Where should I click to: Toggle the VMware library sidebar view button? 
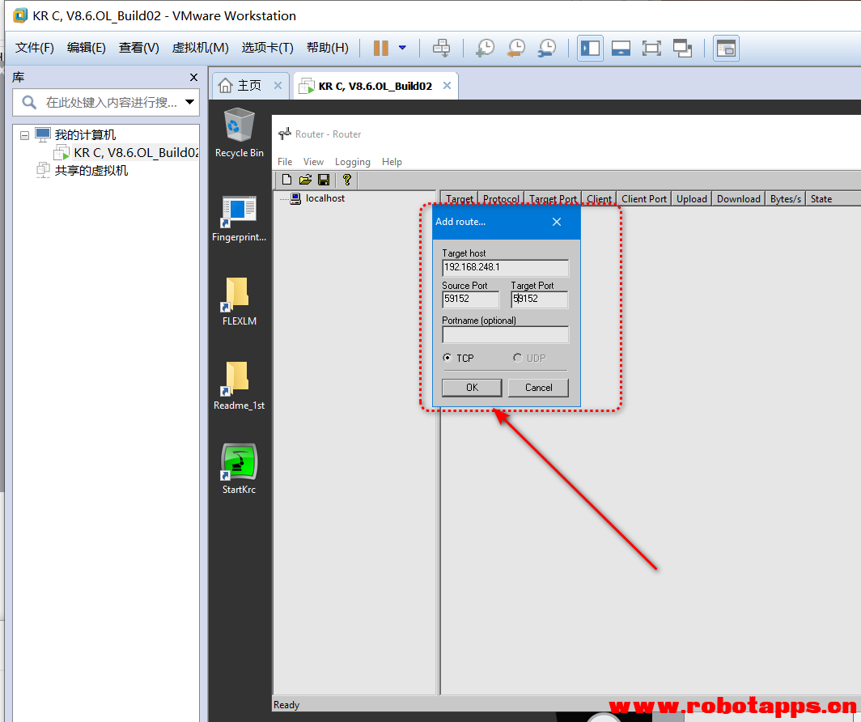tap(590, 49)
